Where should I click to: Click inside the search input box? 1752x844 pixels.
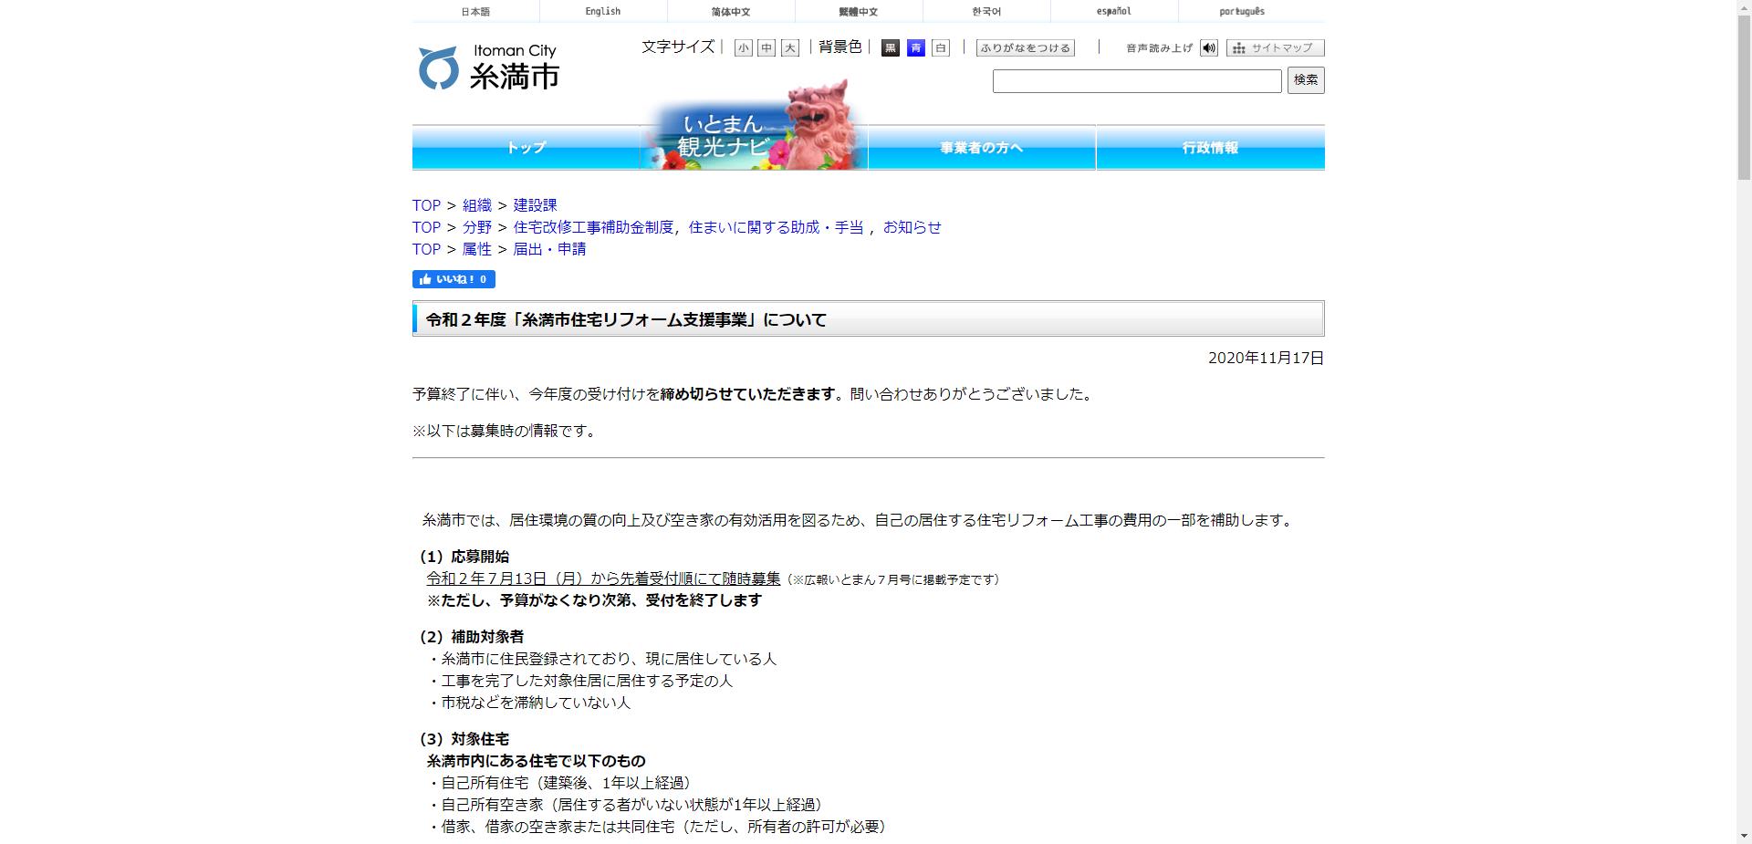click(1136, 81)
